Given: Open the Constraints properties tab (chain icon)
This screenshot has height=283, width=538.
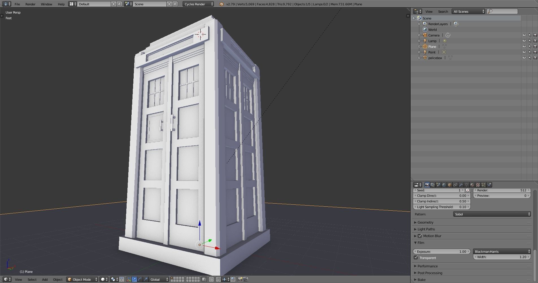Looking at the screenshot, I should tap(455, 185).
